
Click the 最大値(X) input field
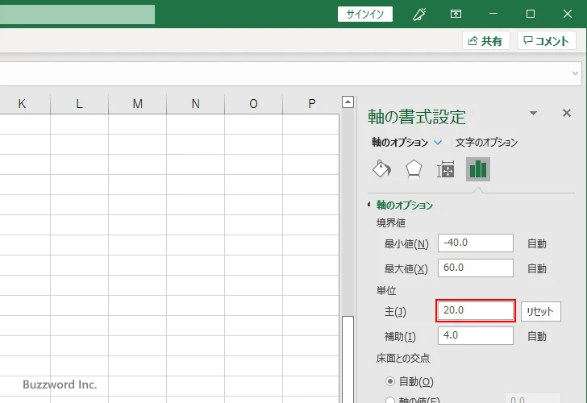[476, 268]
